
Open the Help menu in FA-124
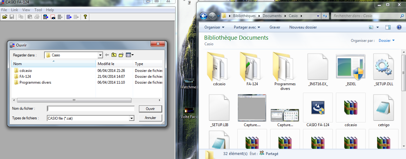pyautogui.click(x=50, y=10)
